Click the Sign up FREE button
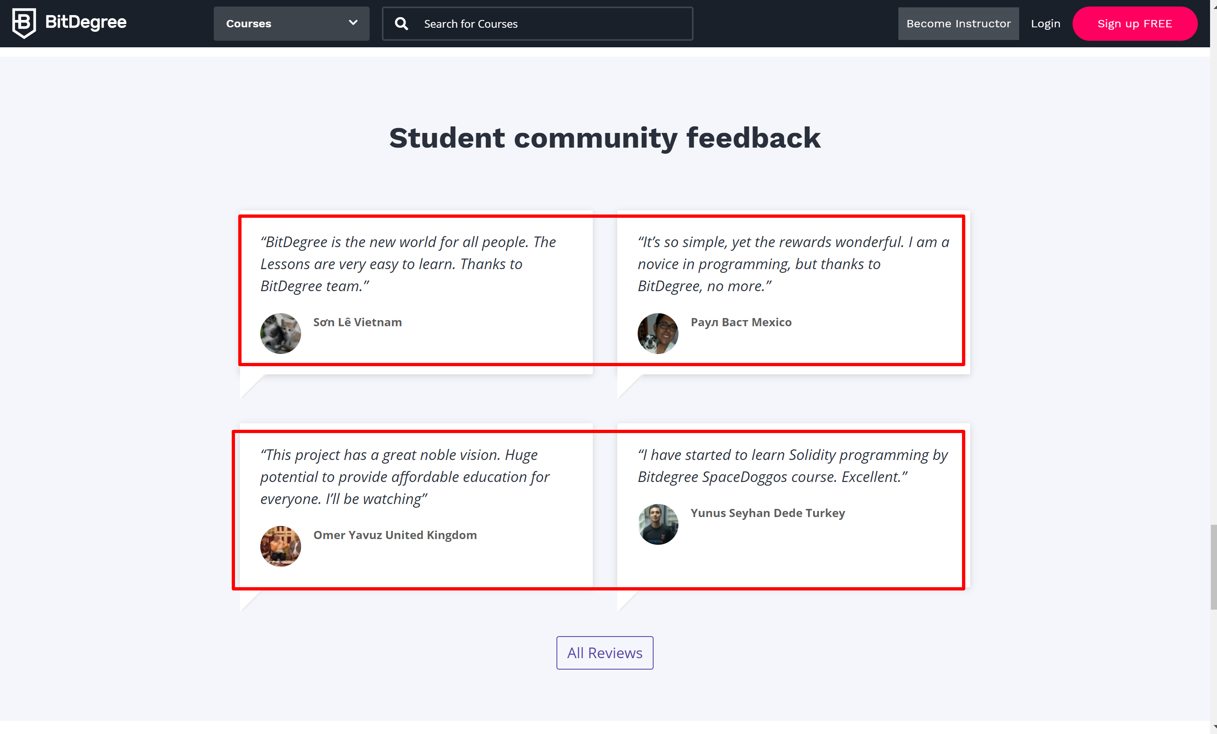Screen dimensions: 1217x734 [x=1135, y=23]
